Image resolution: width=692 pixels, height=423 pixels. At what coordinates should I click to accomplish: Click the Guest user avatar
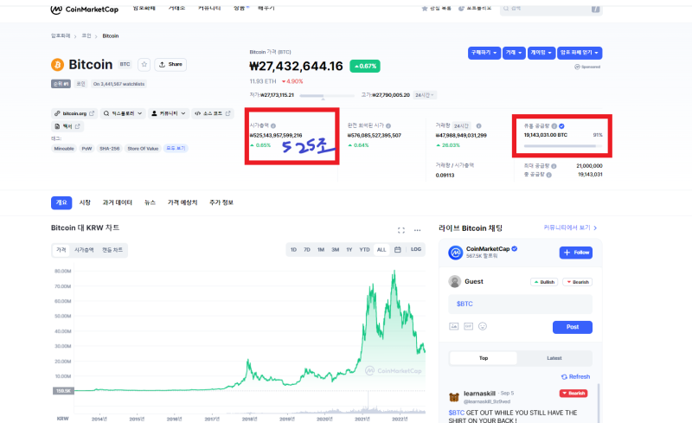455,281
